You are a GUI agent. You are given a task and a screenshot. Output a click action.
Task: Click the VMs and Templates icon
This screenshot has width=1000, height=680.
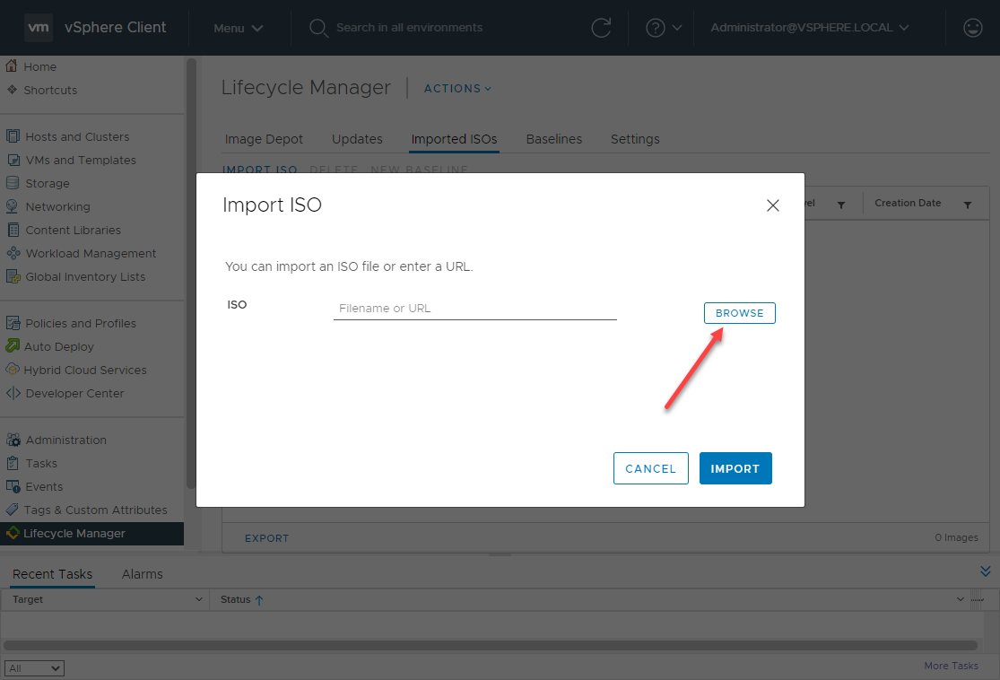pos(13,160)
